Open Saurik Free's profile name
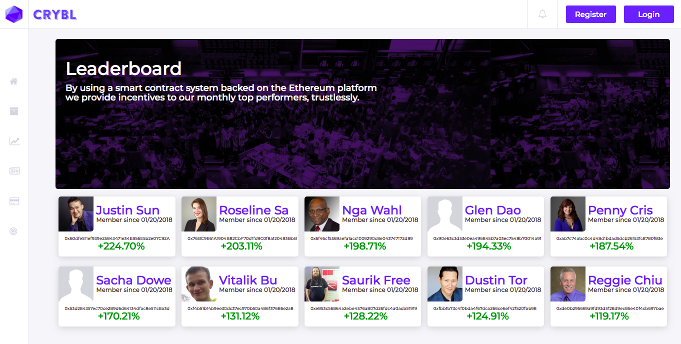The height and width of the screenshot is (344, 681). tap(376, 280)
